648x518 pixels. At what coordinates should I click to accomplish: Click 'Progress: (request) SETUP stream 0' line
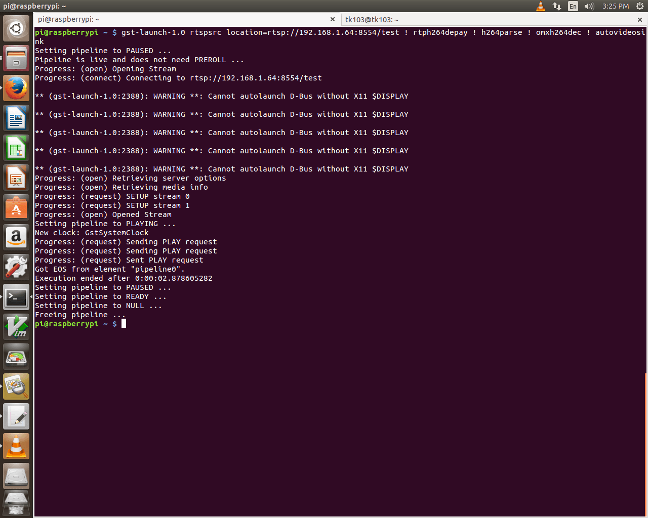[x=112, y=196]
